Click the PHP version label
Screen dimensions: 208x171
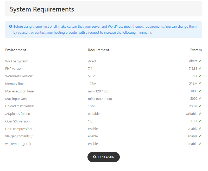point(14,69)
